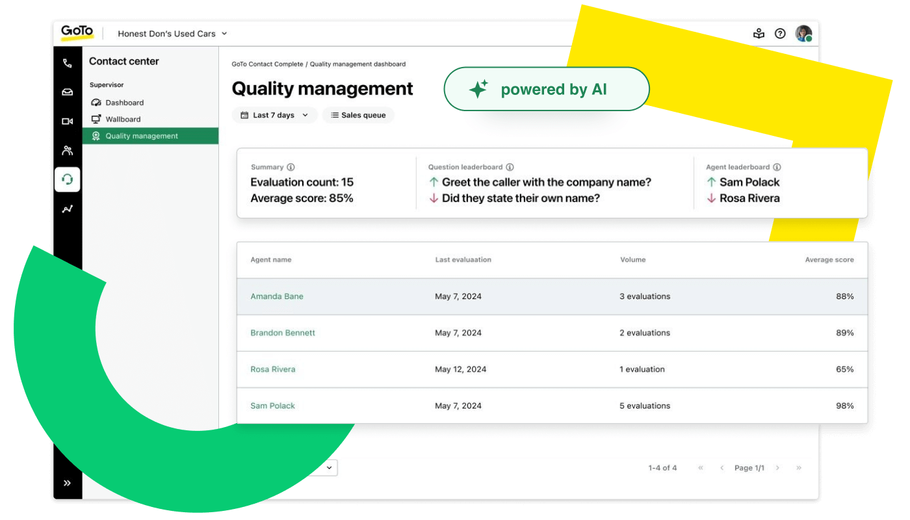The image size is (910, 520).
Task: Collapse the sidebar with the double-arrow control
Action: pos(66,482)
